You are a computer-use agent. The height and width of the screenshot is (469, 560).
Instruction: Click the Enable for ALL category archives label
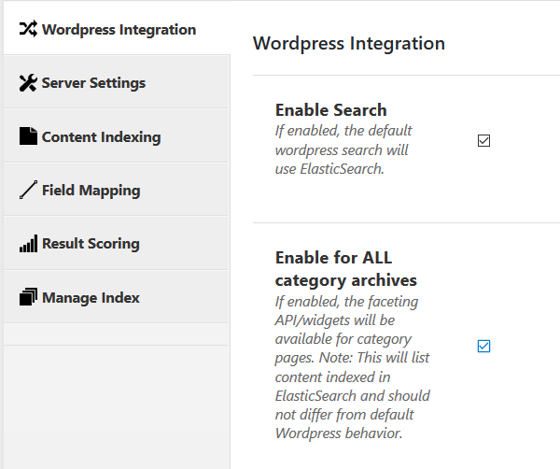(x=345, y=269)
